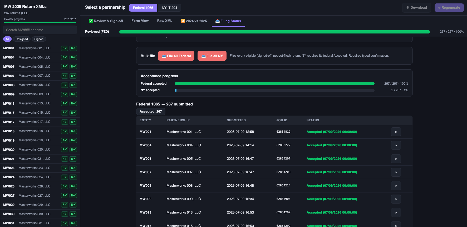Viewport: 467px width, 227px height.
Task: Open the 2024 vs 2025 tab
Action: pyautogui.click(x=194, y=21)
